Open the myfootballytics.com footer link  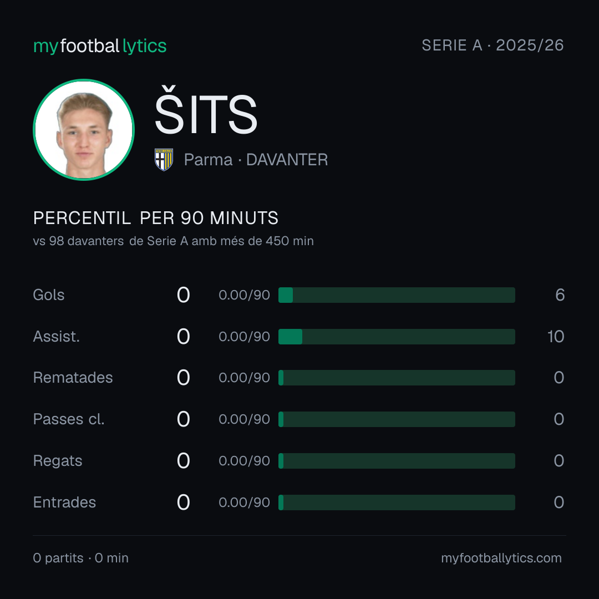click(501, 558)
